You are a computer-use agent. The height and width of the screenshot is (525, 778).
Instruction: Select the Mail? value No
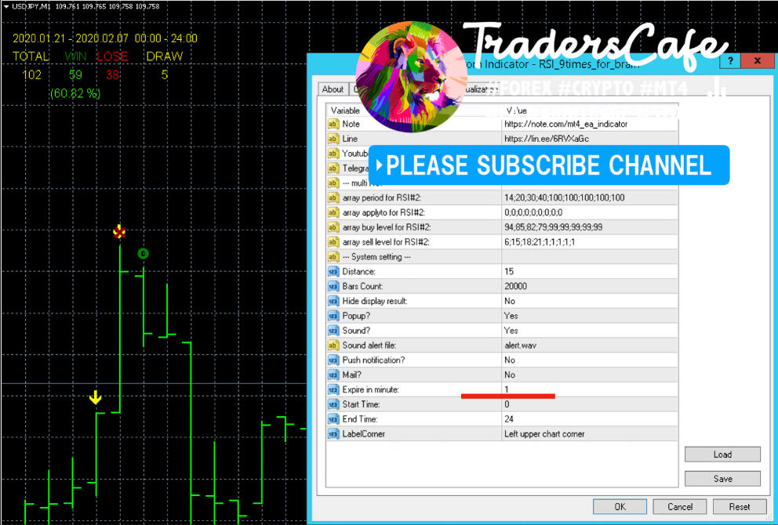[x=510, y=375]
